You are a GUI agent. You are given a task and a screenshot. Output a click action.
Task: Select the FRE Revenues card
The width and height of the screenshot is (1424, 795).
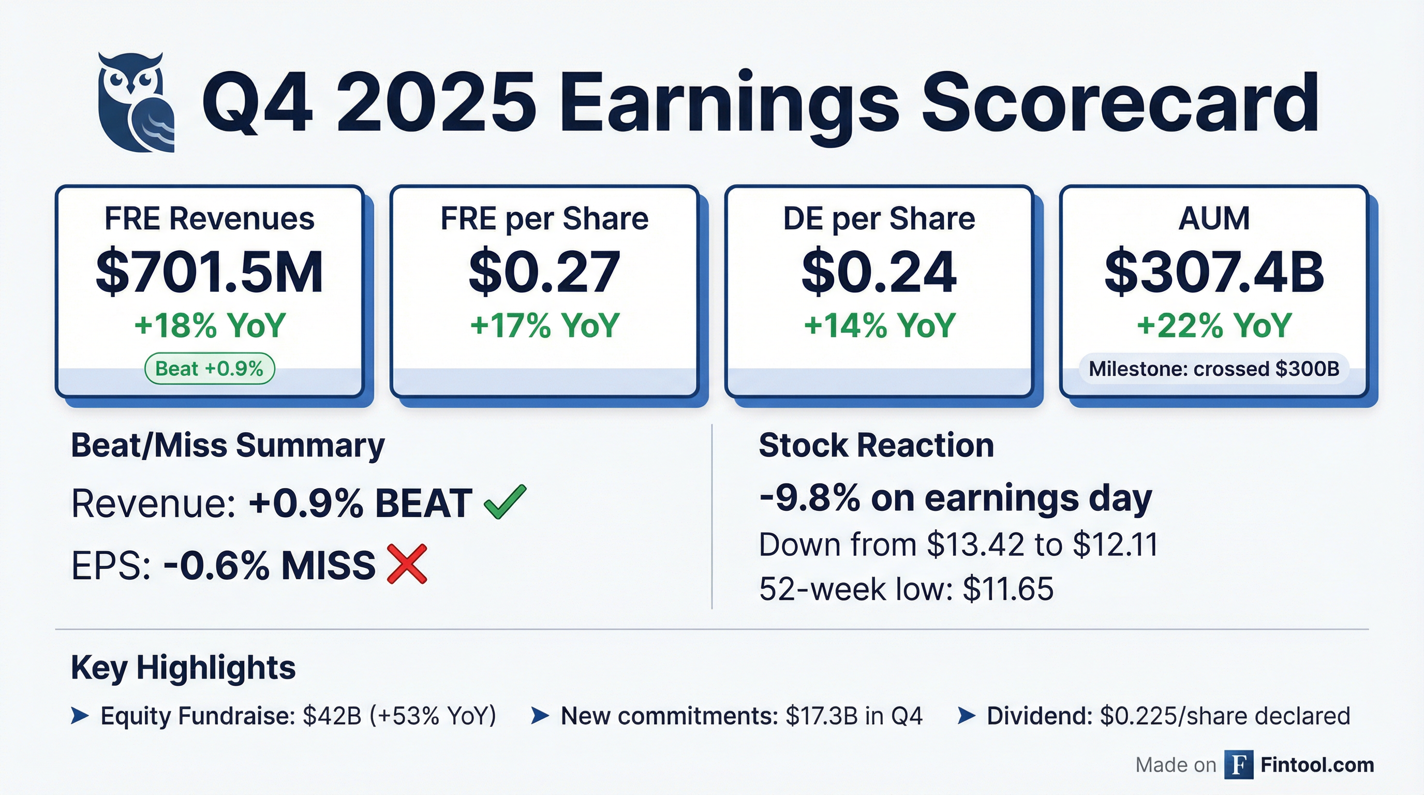[210, 290]
